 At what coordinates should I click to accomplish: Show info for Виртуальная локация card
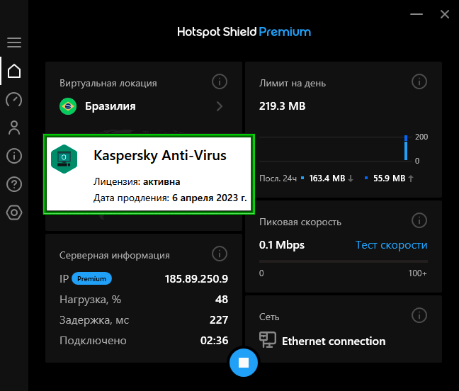(x=220, y=81)
